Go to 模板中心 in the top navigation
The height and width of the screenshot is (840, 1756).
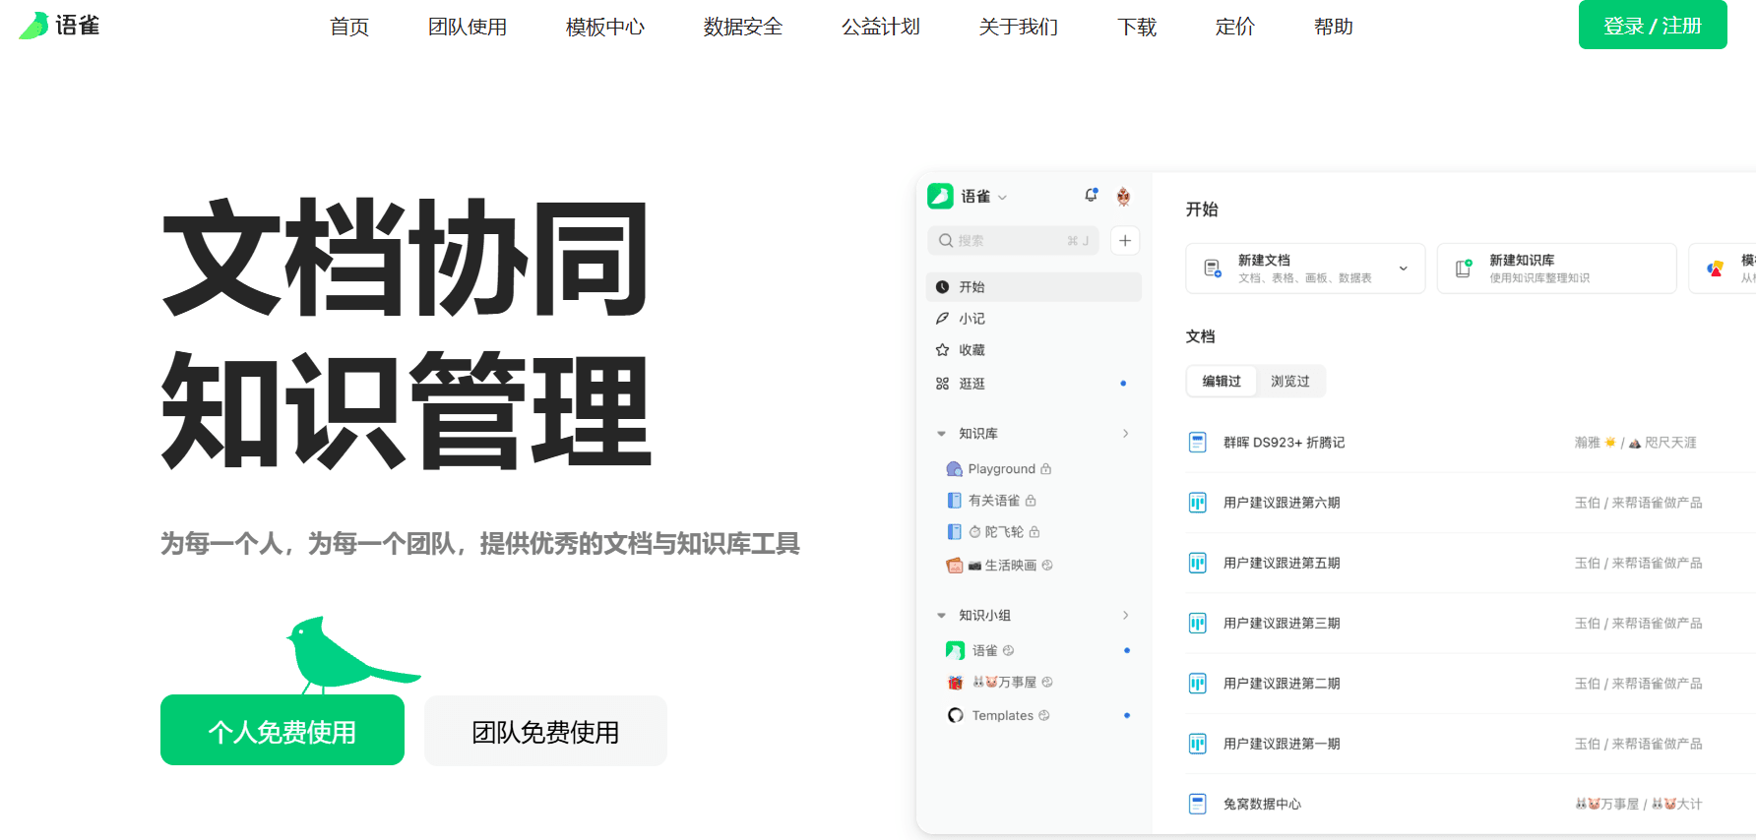pyautogui.click(x=605, y=27)
